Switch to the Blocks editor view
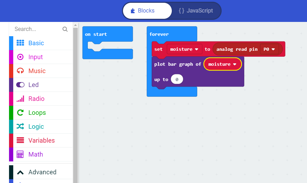Screen dimensions: 307x183 pos(147,11)
